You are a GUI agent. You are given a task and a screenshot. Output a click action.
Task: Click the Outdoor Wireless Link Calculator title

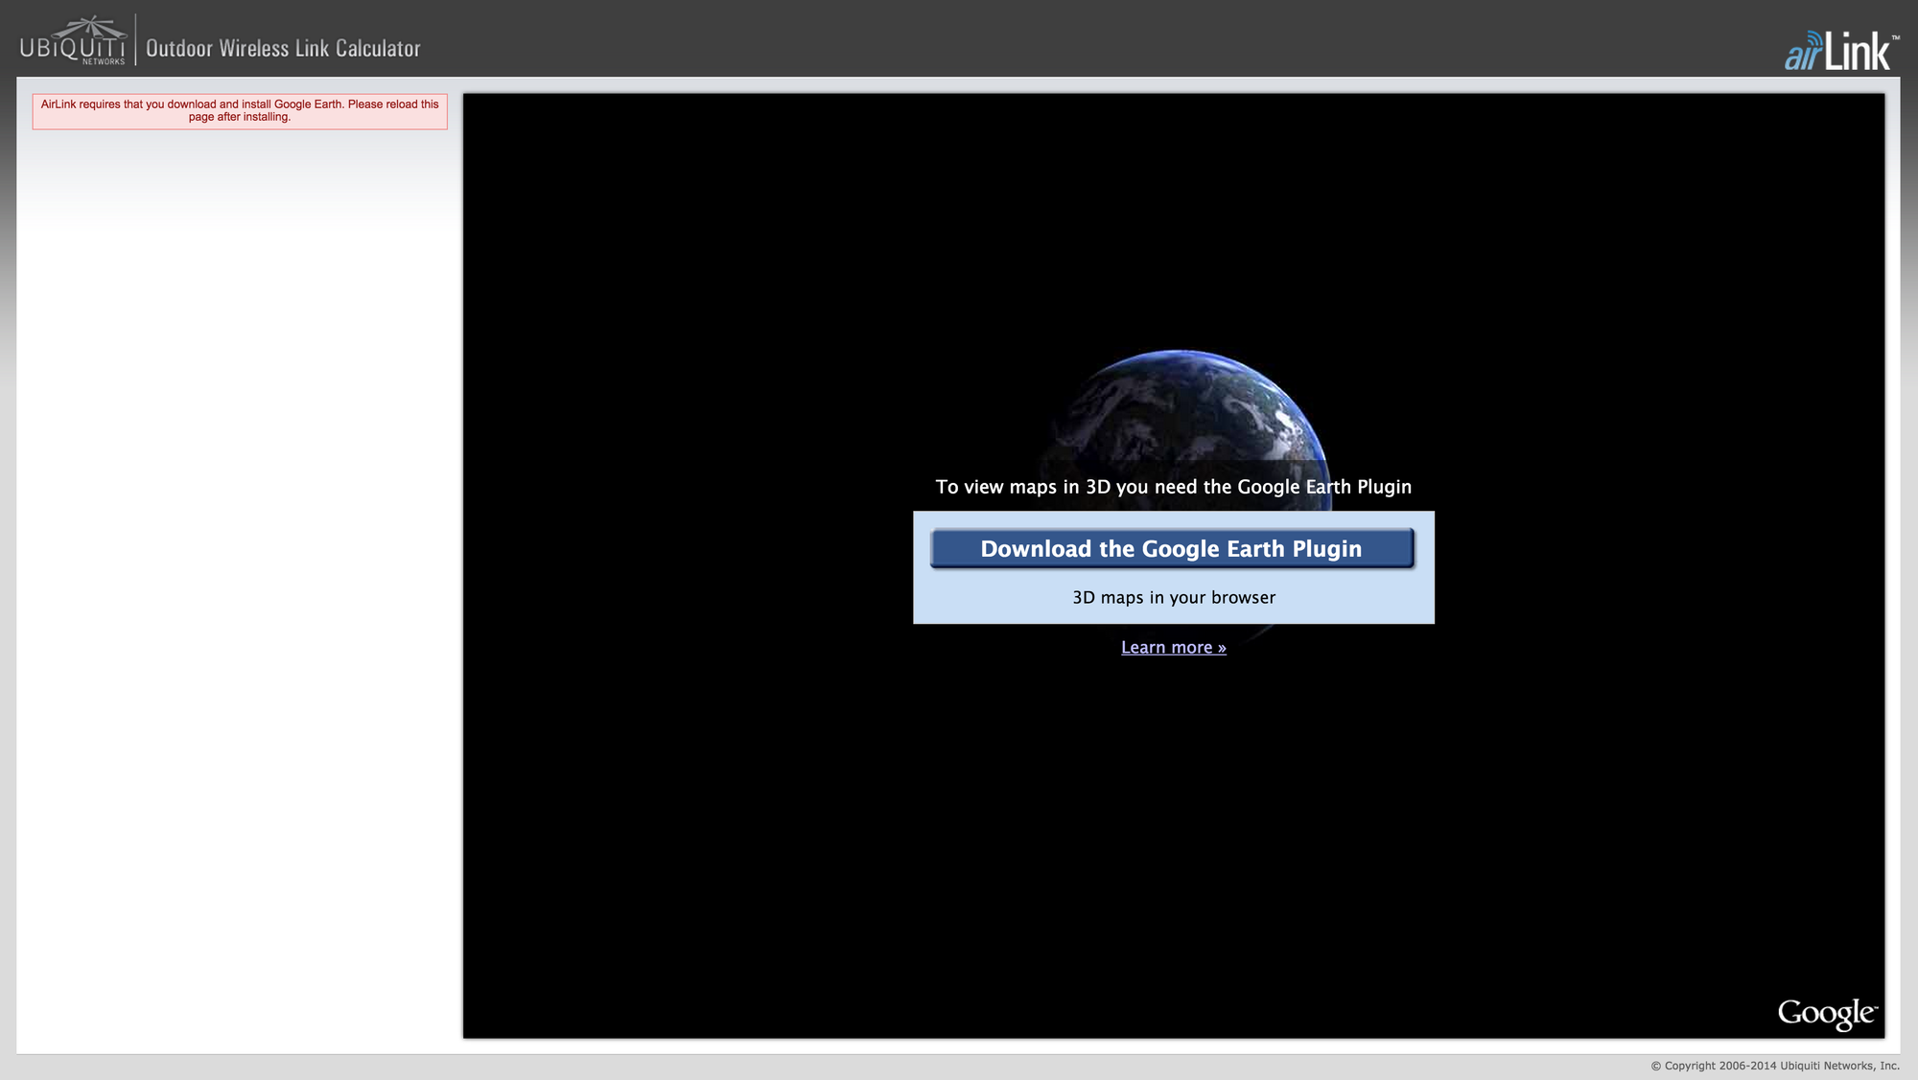283,49
